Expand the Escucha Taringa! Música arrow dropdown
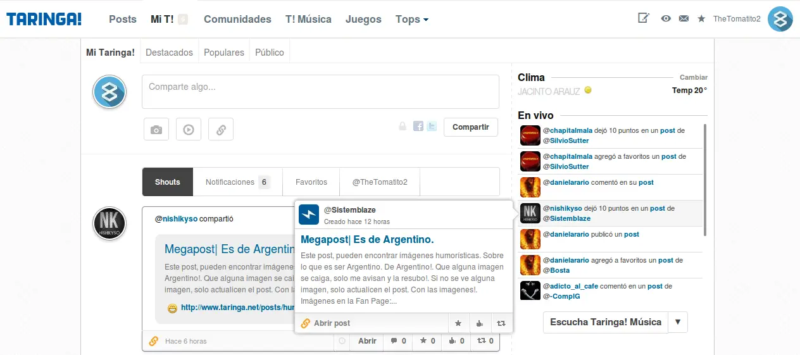The height and width of the screenshot is (355, 800). point(678,322)
